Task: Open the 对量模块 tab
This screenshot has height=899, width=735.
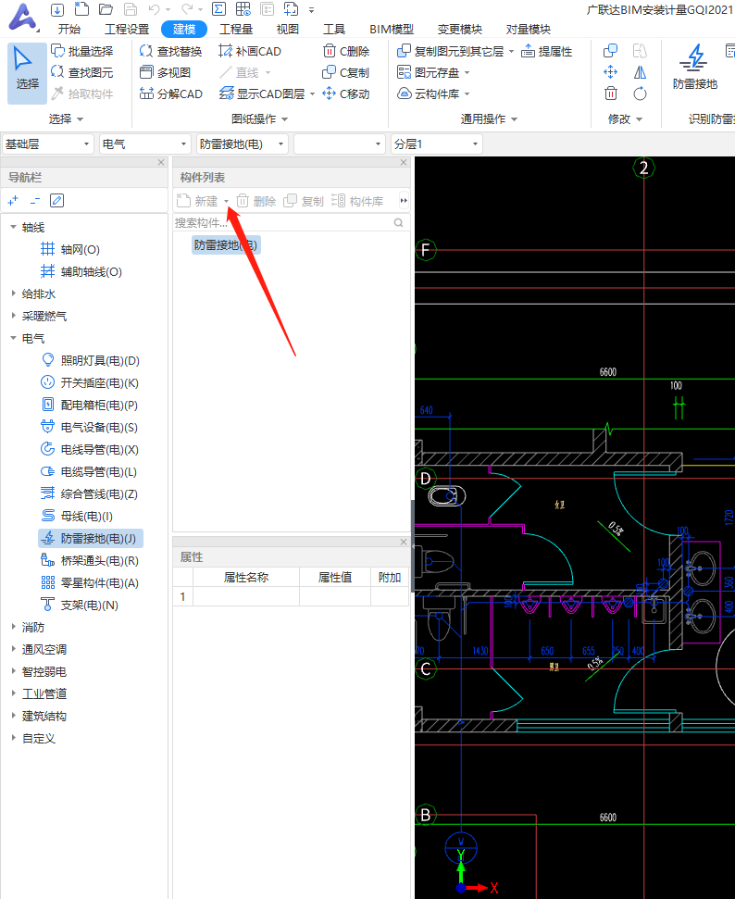Action: point(528,30)
